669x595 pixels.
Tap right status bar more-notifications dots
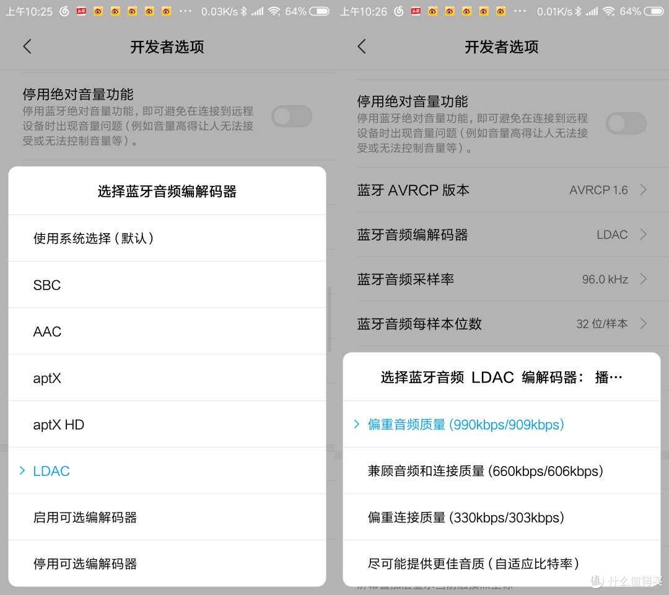pos(520,11)
